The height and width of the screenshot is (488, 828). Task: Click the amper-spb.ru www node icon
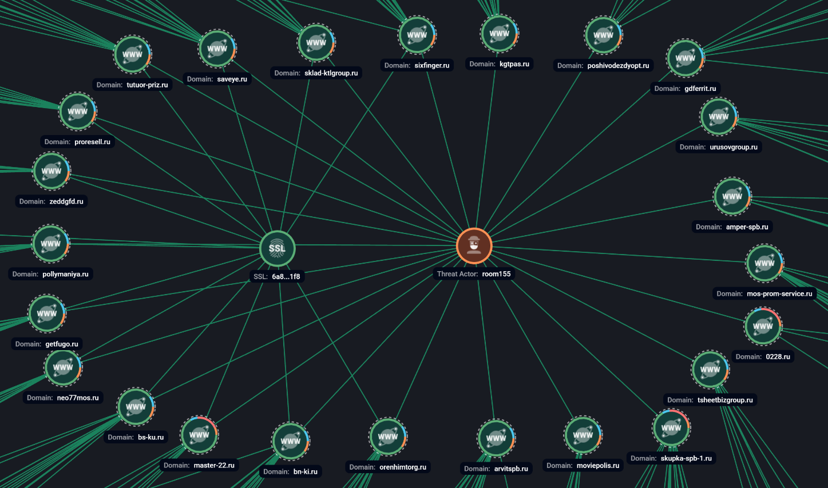[732, 196]
